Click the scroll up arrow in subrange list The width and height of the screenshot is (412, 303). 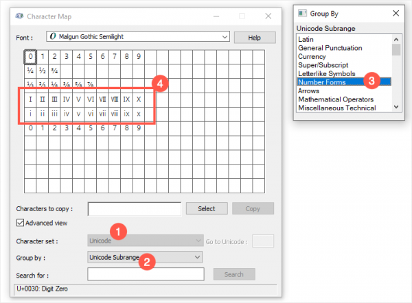[396, 39]
